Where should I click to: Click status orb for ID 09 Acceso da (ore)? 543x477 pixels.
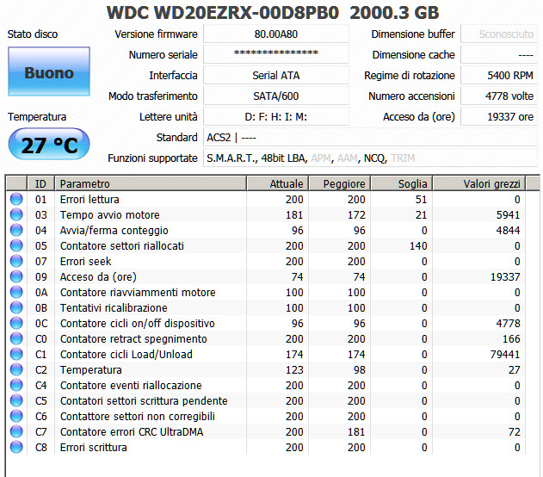[16, 276]
